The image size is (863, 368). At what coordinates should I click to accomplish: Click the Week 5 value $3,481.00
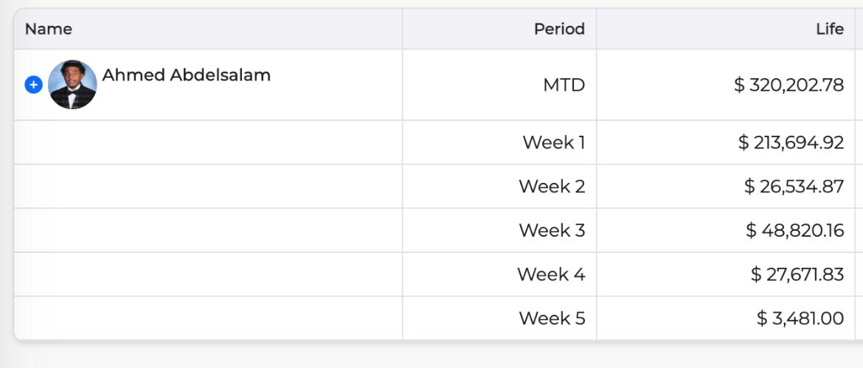click(800, 319)
